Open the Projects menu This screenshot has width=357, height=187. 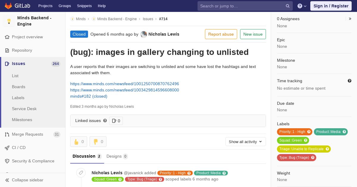point(46,6)
